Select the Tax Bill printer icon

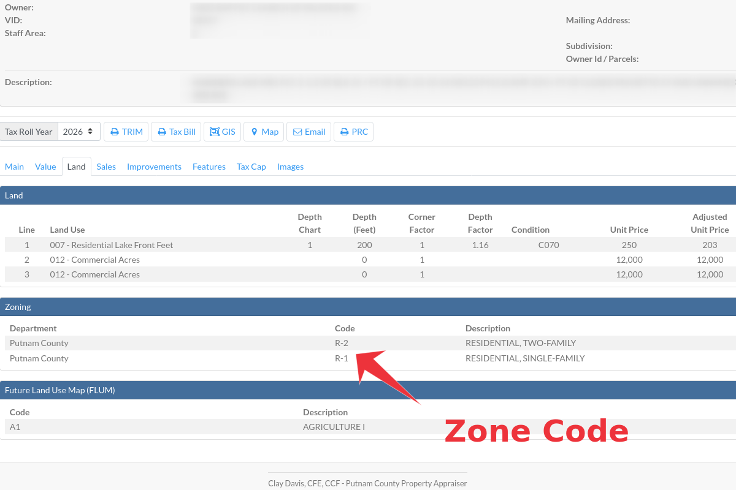(x=161, y=131)
